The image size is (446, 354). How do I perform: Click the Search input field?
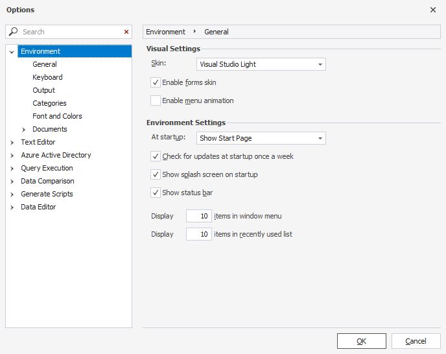click(69, 32)
